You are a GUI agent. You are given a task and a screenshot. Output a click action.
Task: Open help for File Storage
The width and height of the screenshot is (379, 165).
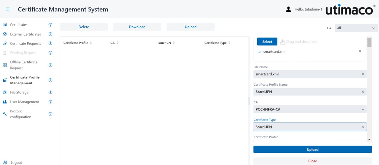tap(50, 92)
